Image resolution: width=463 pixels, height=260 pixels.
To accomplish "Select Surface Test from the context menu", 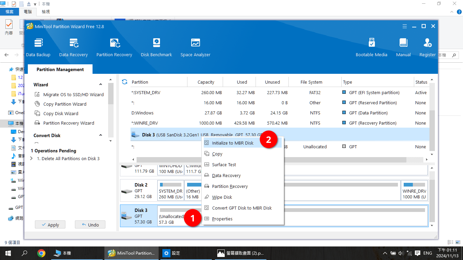I will [x=243, y=165].
